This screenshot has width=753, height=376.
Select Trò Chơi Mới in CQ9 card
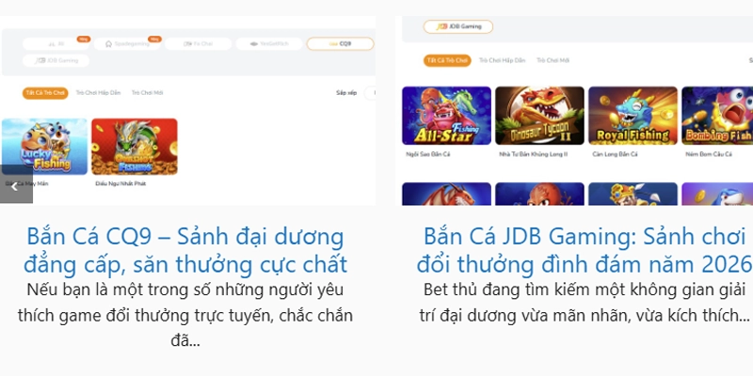click(147, 93)
